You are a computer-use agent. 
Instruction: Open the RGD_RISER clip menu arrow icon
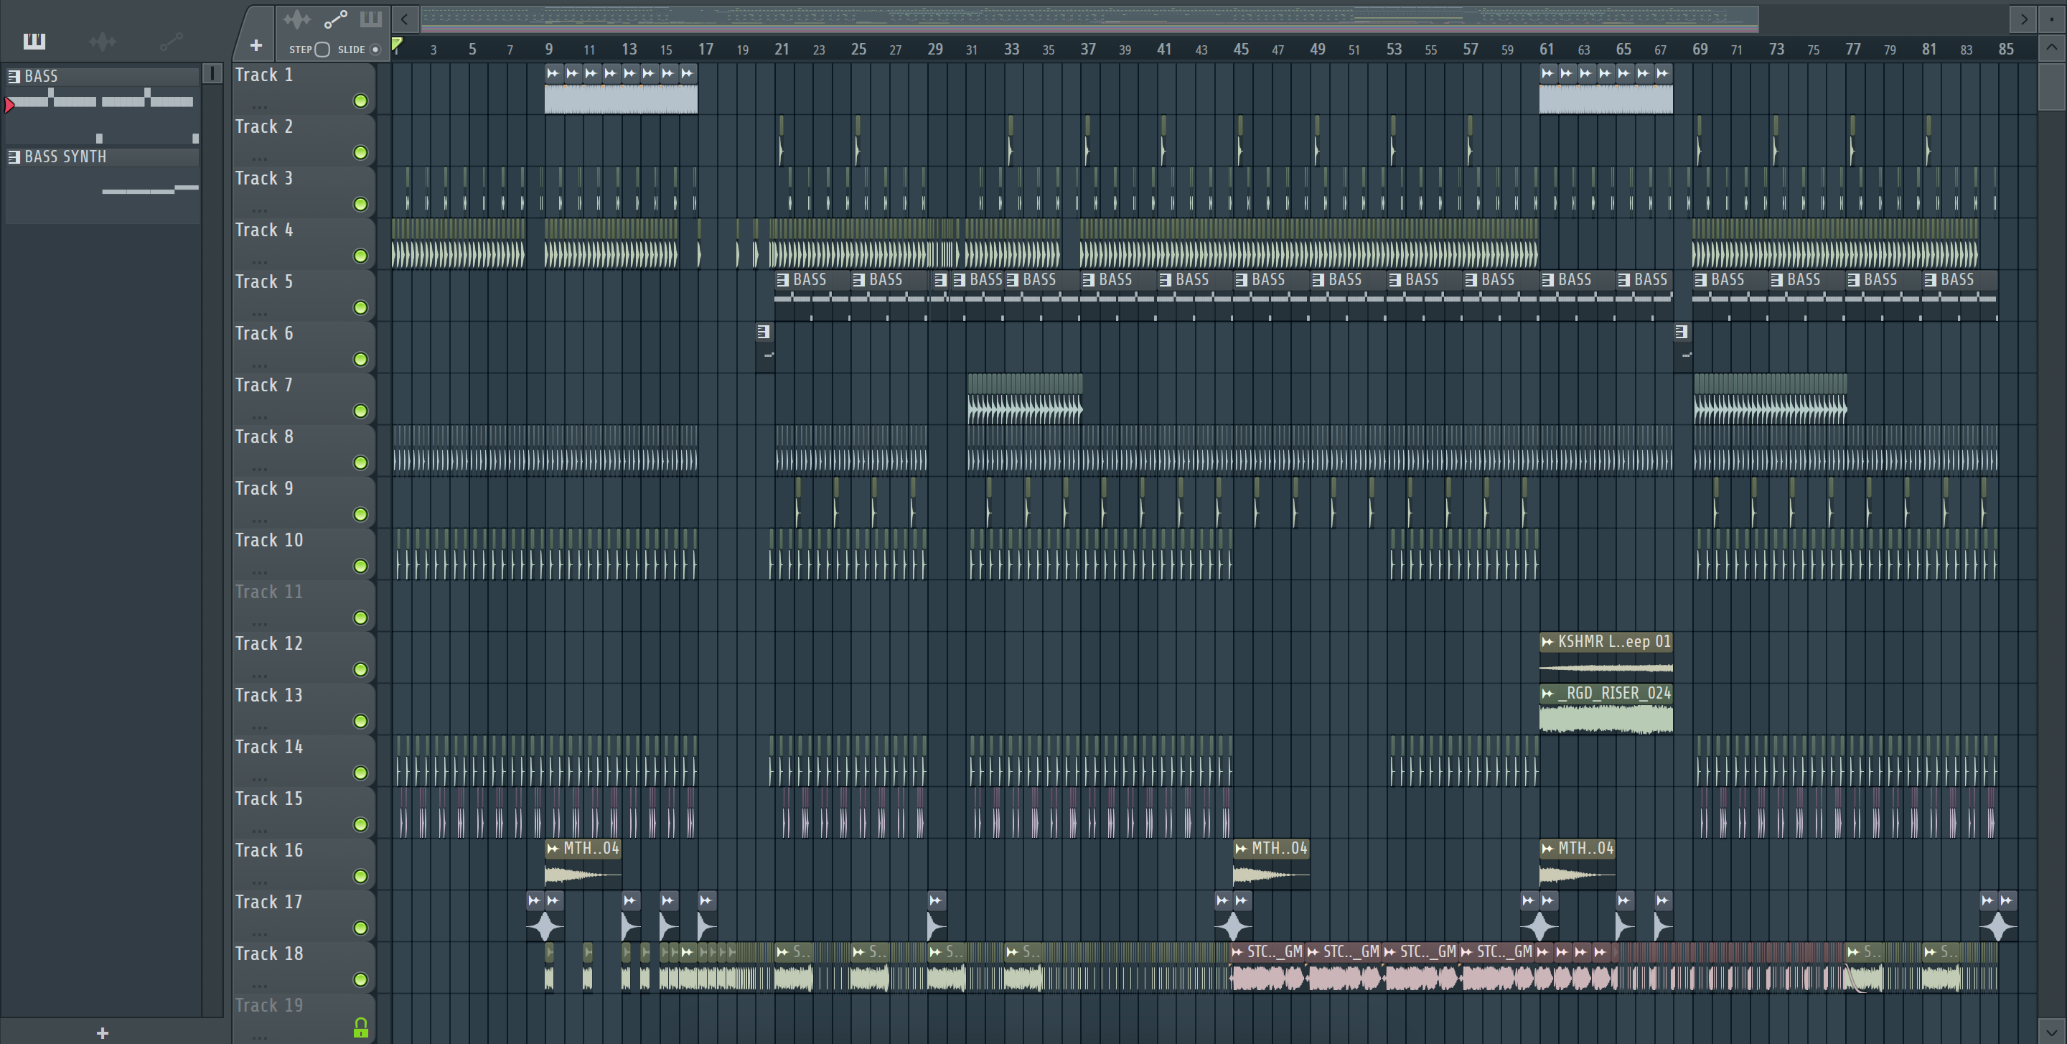point(1548,694)
